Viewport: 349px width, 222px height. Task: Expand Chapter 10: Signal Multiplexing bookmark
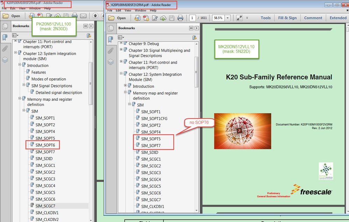pyautogui.click(x=121, y=50)
